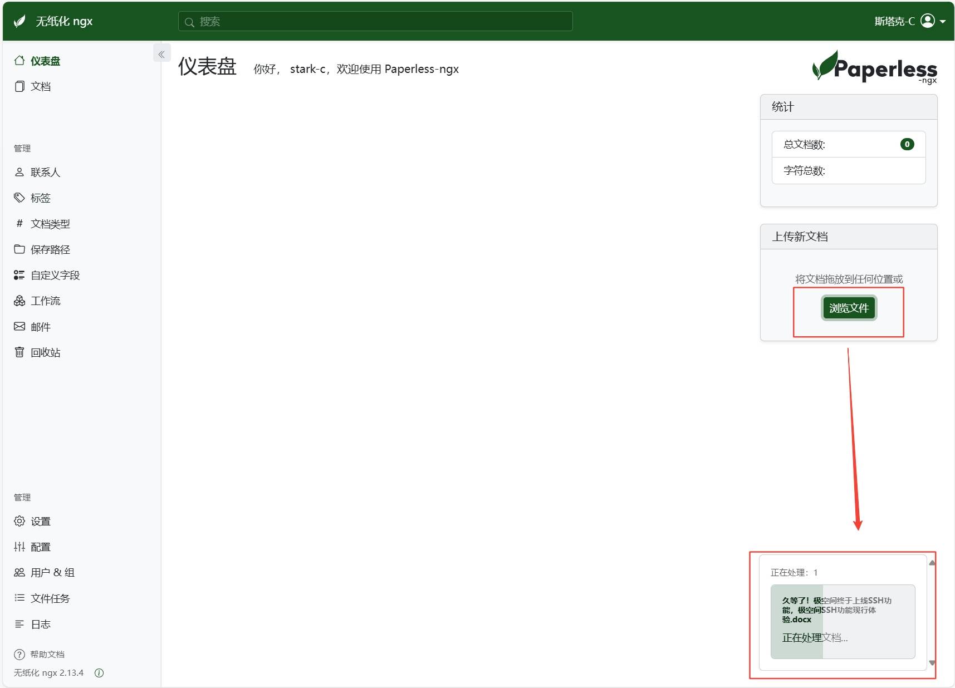Click the 无纸化 ngx 2.13.4 version text
Image resolution: width=955 pixels, height=688 pixels.
(48, 673)
